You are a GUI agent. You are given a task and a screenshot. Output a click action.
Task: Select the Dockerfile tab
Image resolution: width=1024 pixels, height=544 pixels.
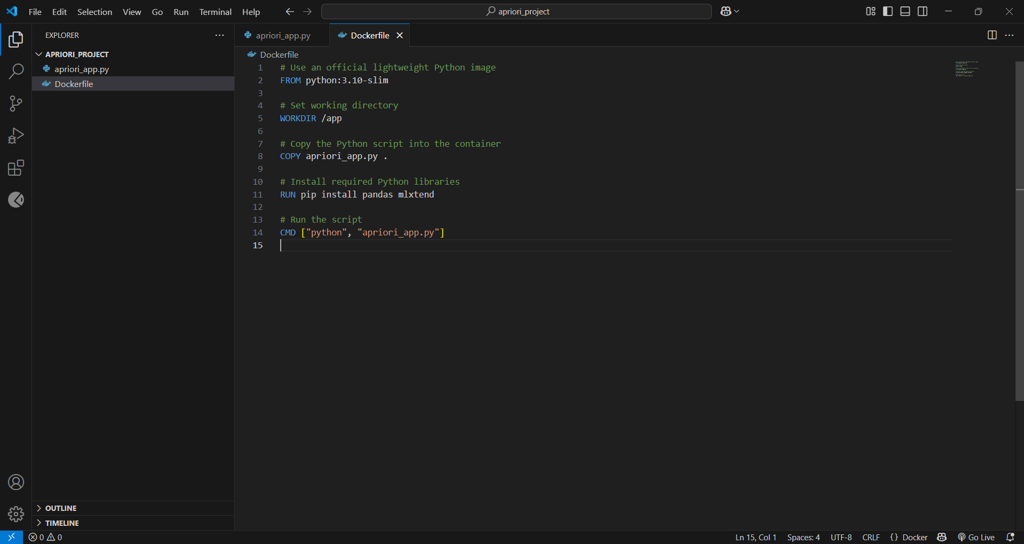point(369,35)
